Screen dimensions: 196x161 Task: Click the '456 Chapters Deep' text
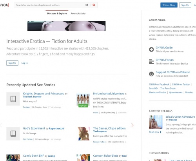[116, 142]
